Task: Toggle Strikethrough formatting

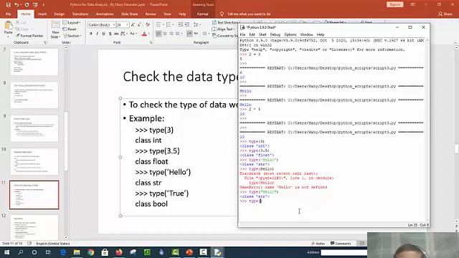Action: [x=116, y=34]
